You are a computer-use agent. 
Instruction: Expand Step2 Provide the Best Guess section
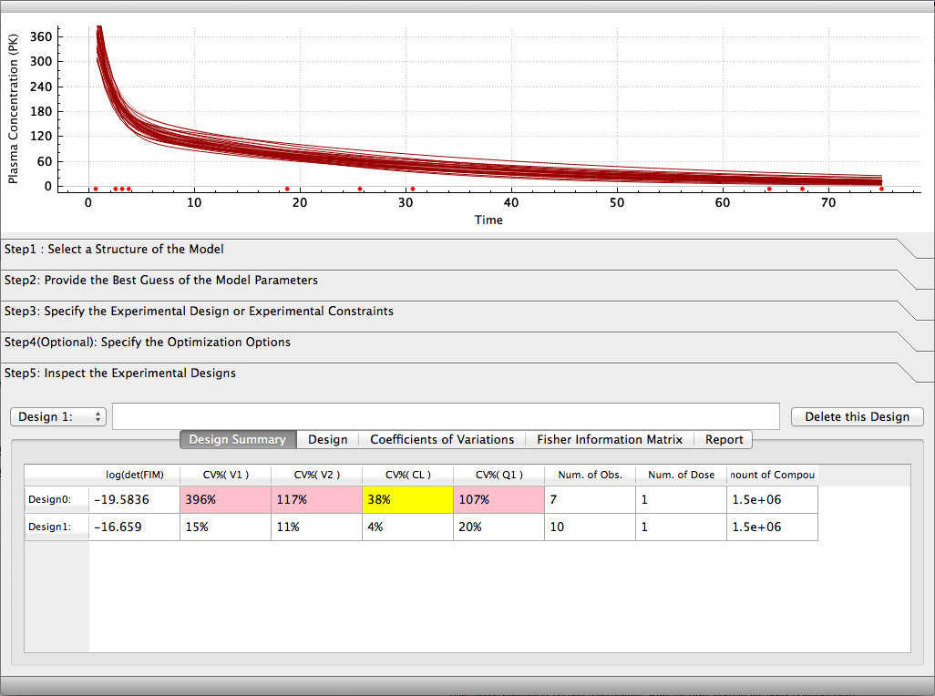click(x=161, y=280)
